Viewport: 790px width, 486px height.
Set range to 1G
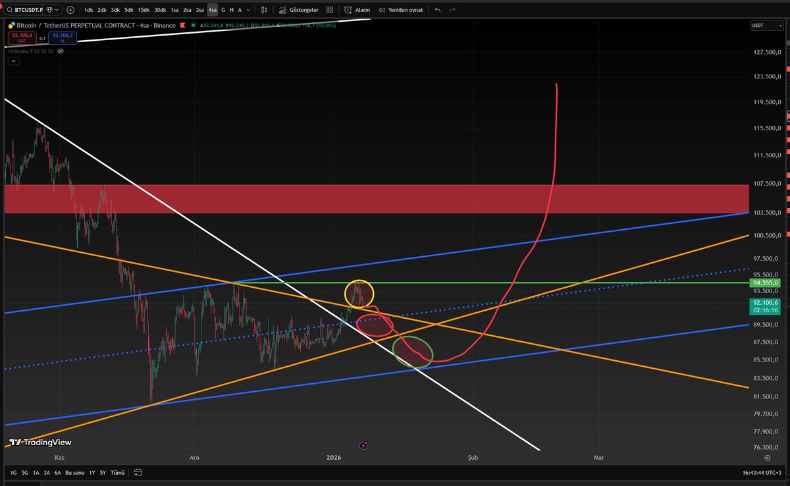[x=13, y=472]
